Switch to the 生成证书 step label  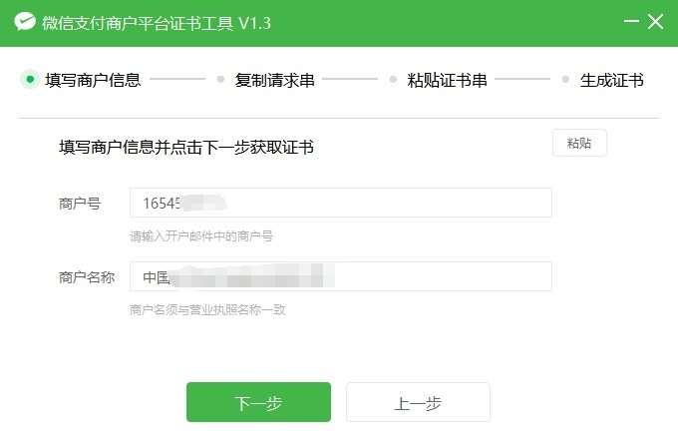pyautogui.click(x=611, y=80)
